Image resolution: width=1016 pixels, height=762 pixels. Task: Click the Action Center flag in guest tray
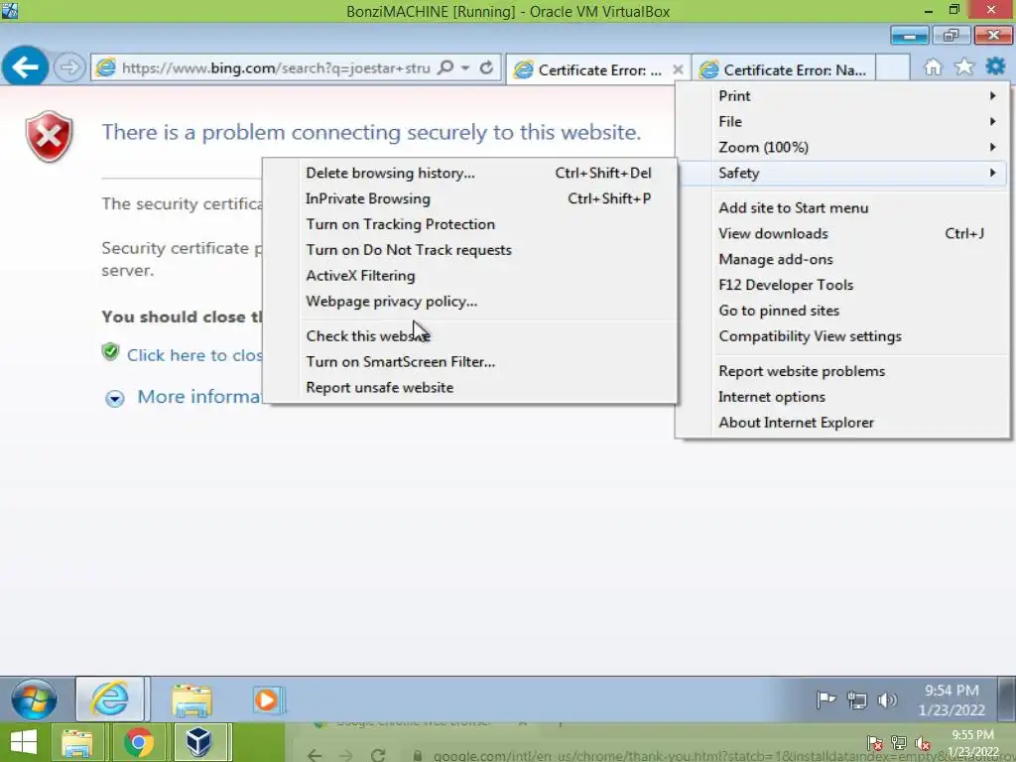pyautogui.click(x=826, y=699)
